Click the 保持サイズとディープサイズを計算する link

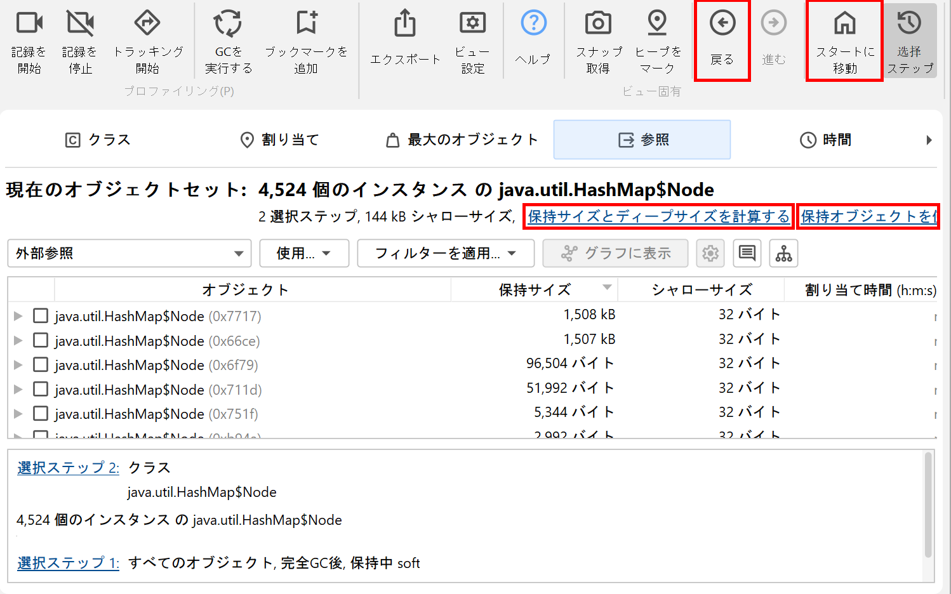pos(658,216)
